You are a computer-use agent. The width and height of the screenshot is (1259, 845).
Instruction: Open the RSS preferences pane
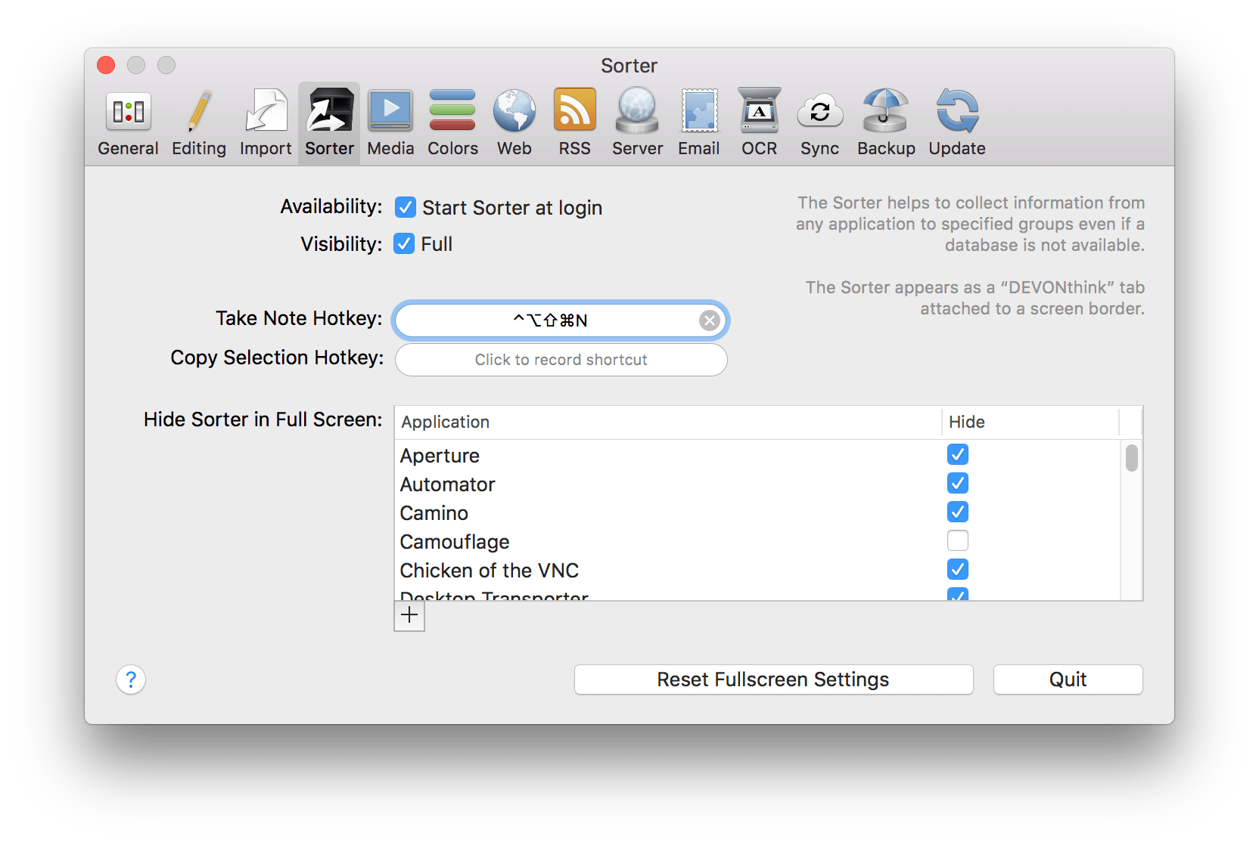tap(574, 122)
